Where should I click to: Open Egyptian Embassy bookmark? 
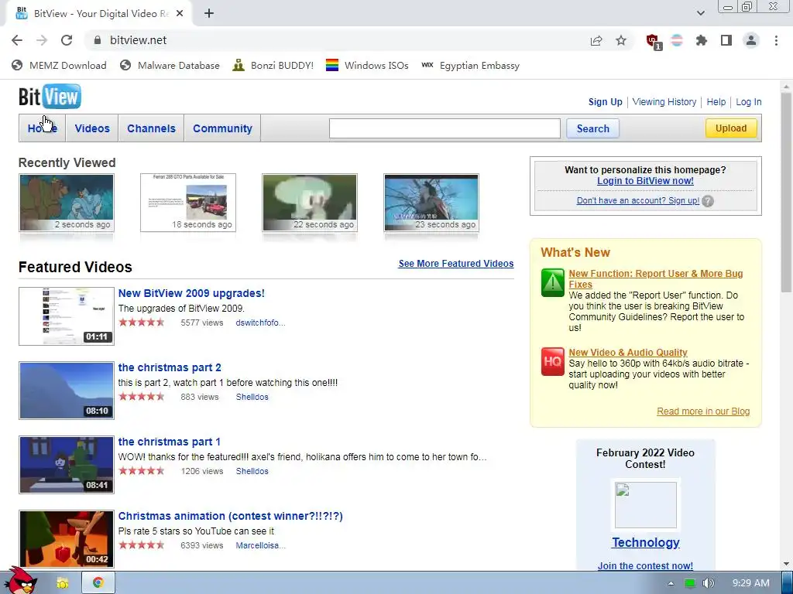[x=470, y=65]
